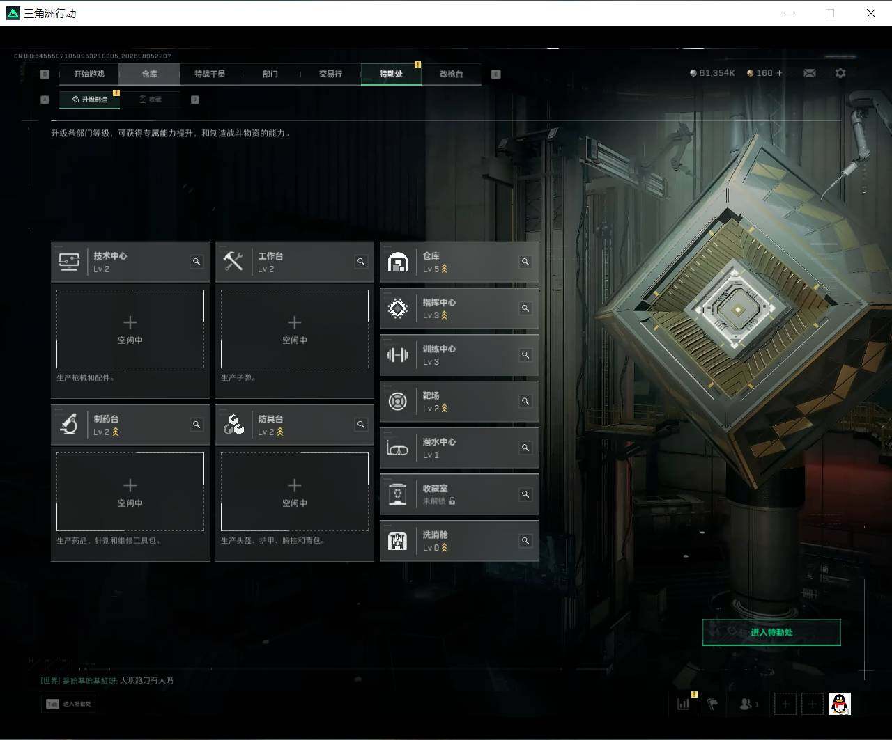Click Tab 进入特勤处 hint at bottom left
Image resolution: width=892 pixels, height=740 pixels.
[x=68, y=704]
